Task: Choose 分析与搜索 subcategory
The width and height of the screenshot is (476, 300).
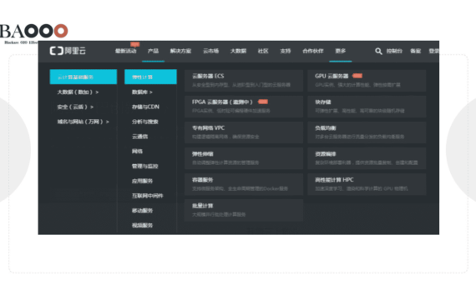Action: click(144, 122)
